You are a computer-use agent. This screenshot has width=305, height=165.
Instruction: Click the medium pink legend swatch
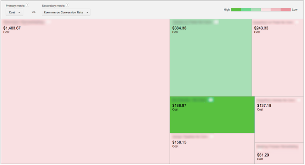pos(276,10)
